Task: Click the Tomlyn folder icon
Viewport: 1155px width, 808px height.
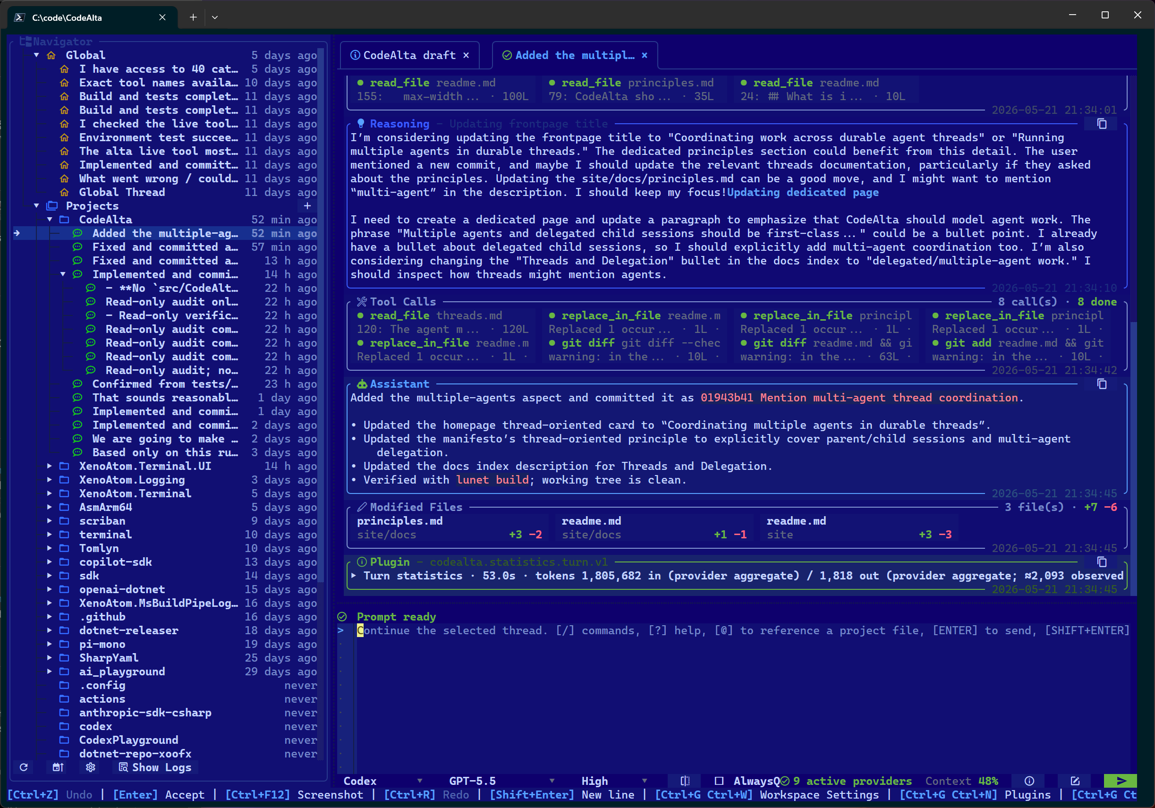Action: (64, 548)
